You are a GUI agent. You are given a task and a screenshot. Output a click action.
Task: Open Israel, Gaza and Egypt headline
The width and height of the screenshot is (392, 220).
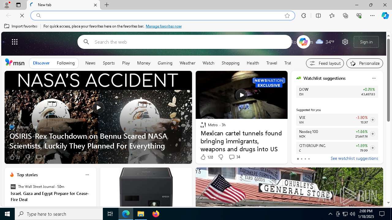[x=50, y=196]
